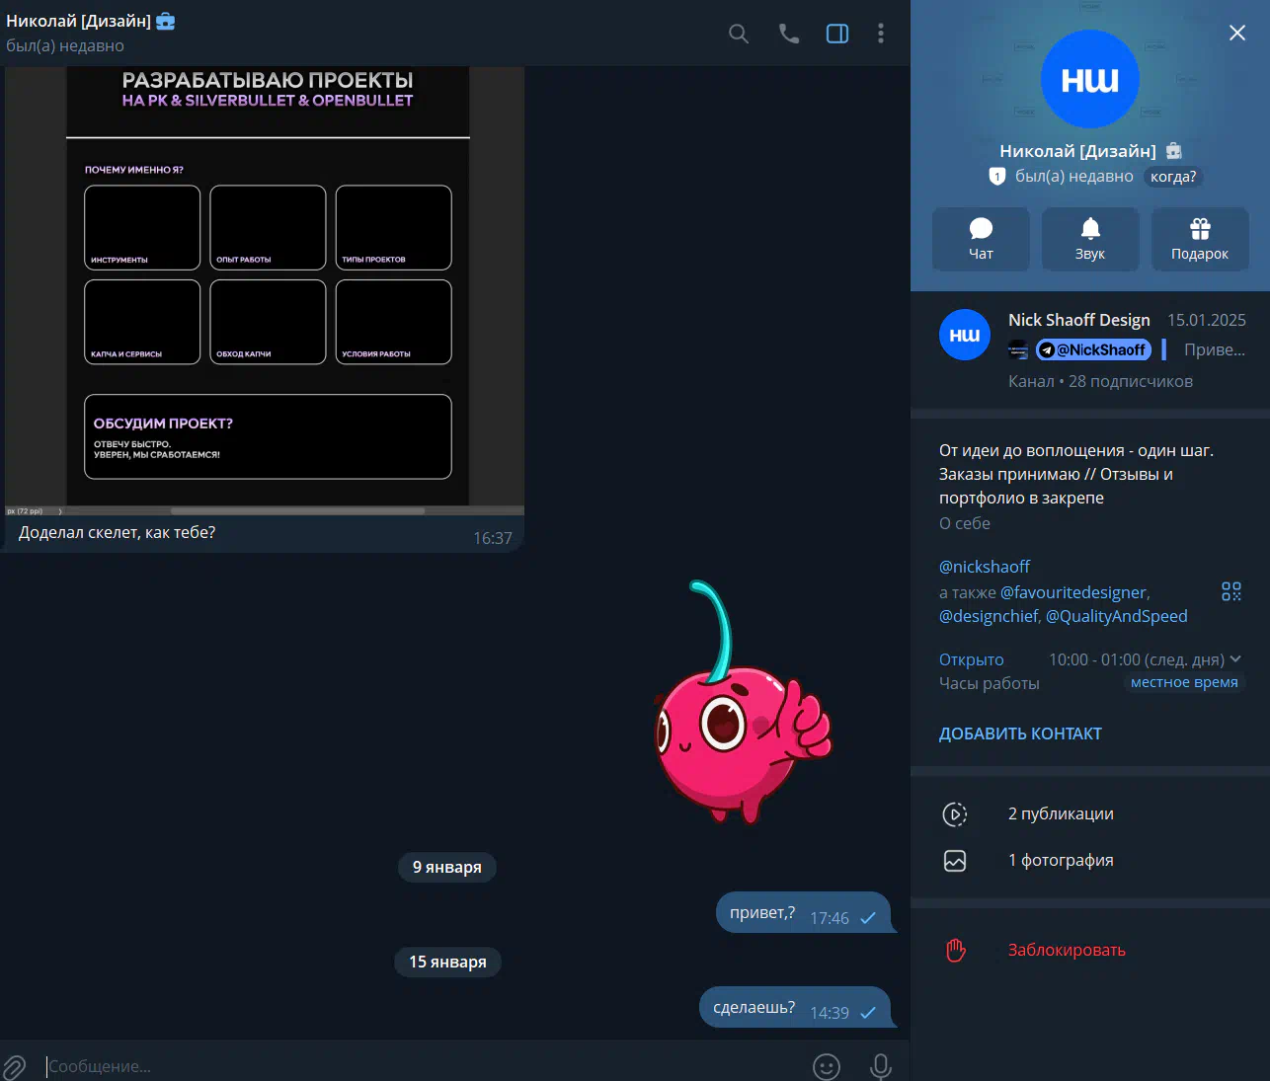Click the red hand block icon
The width and height of the screenshot is (1270, 1081).
click(x=955, y=950)
